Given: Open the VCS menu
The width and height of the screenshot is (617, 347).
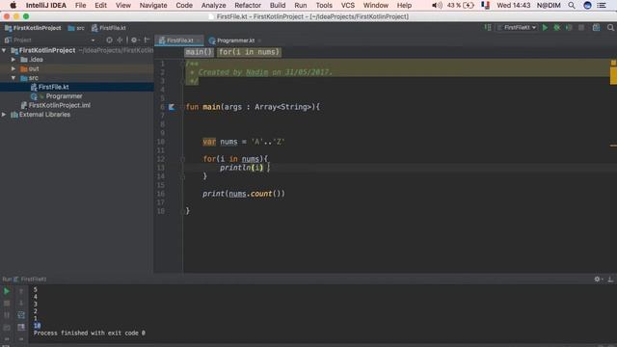Looking at the screenshot, I should 347,5.
